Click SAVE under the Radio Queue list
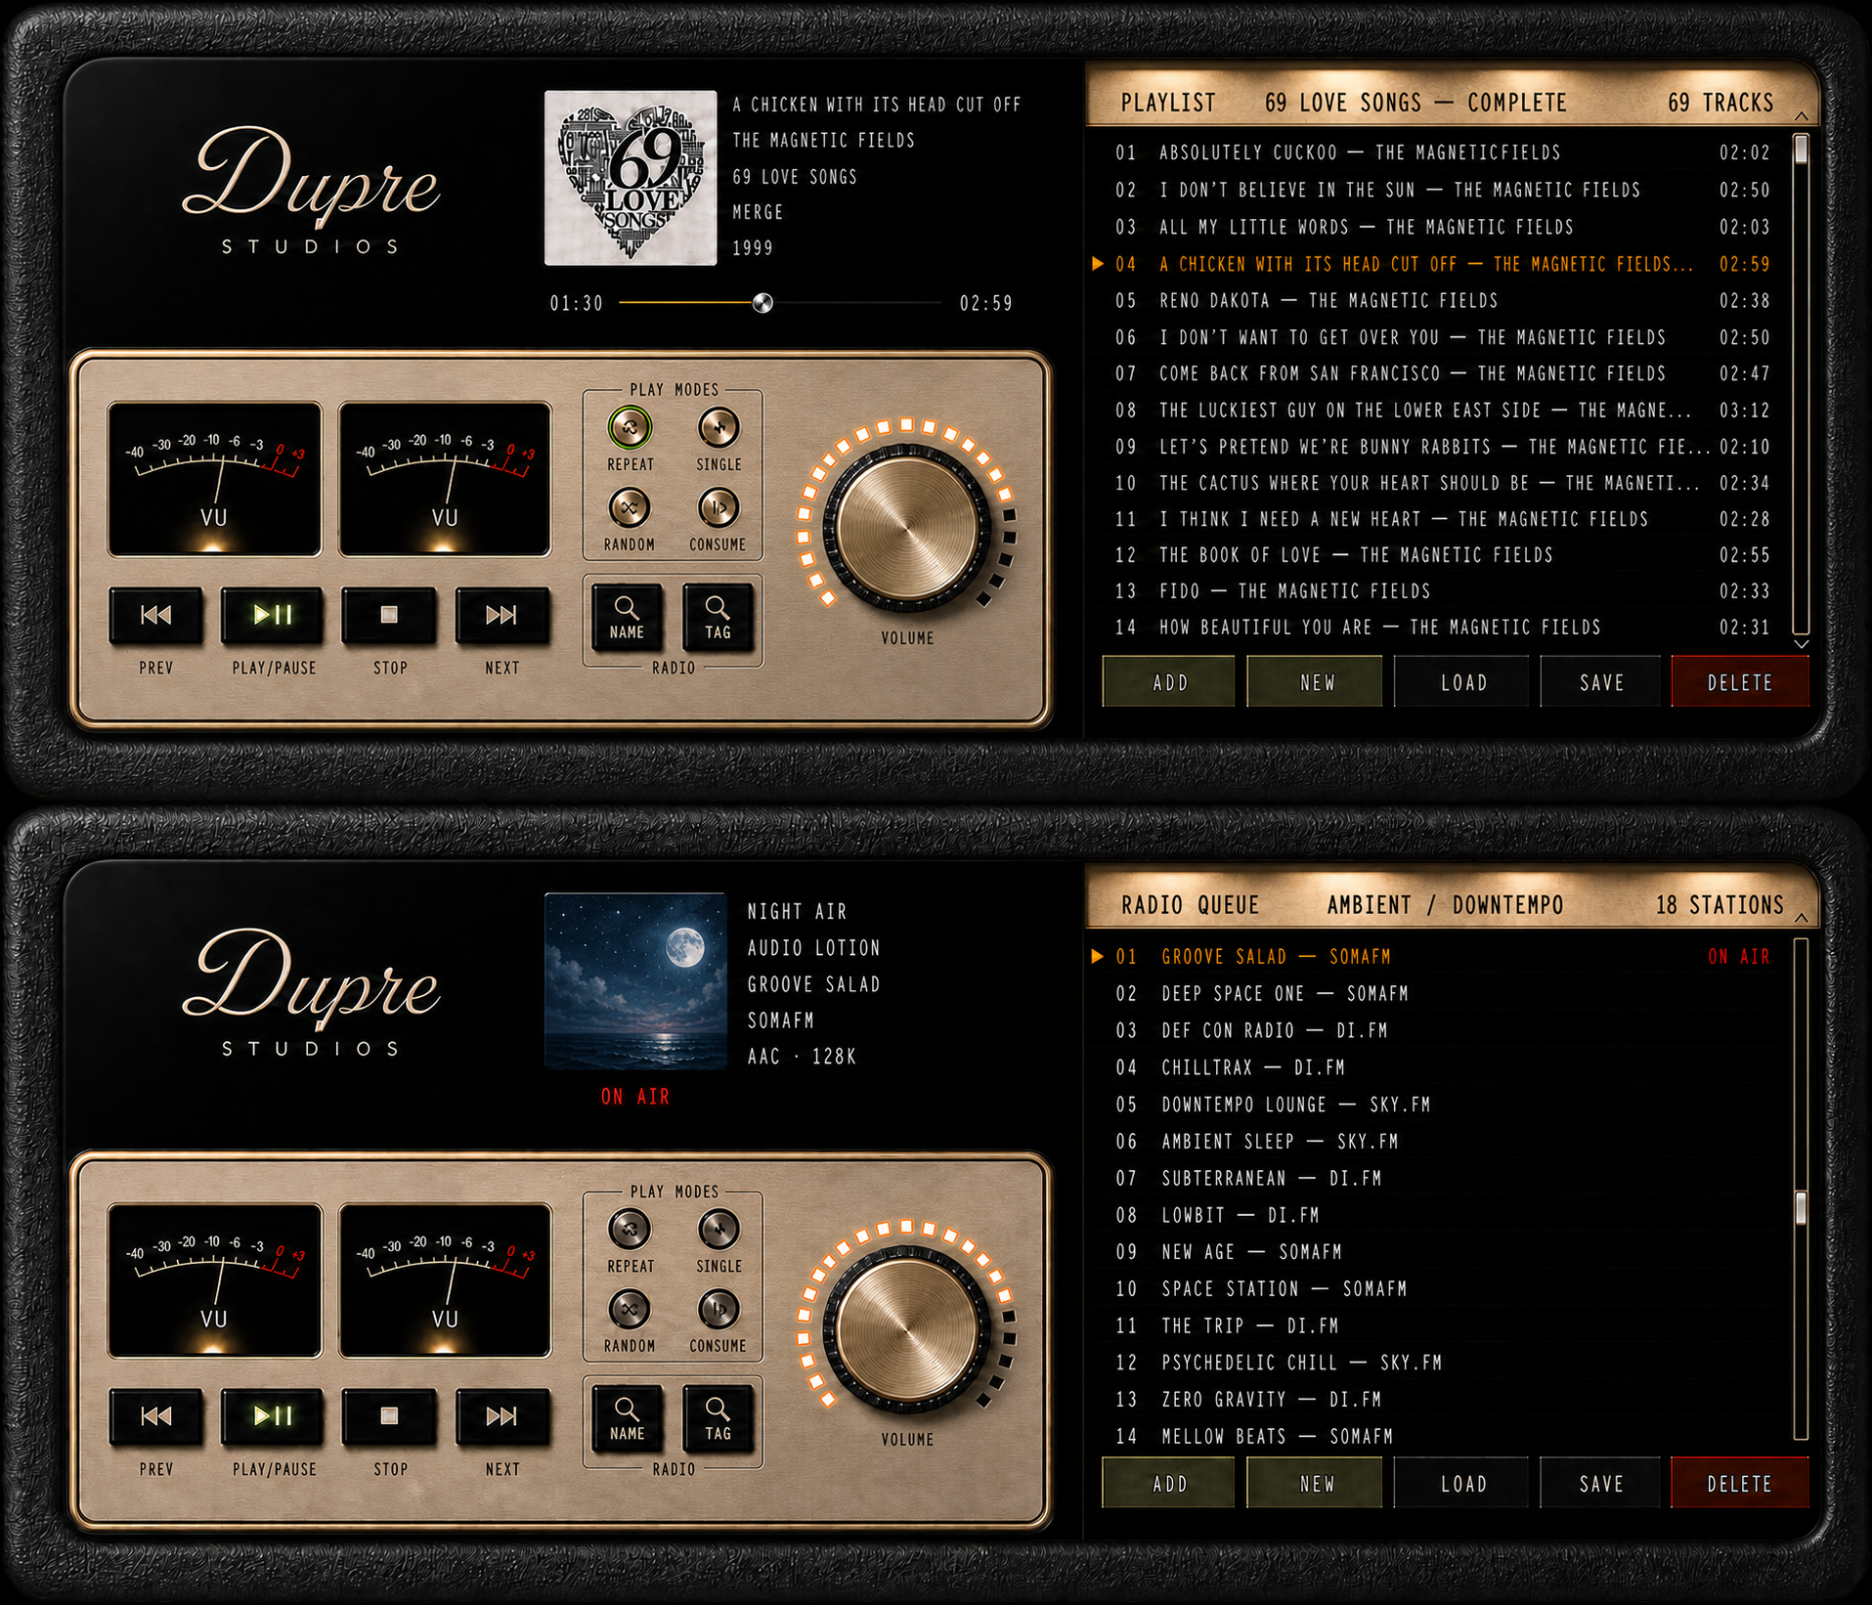Screen dimensions: 1872x1605 coord(1601,1484)
